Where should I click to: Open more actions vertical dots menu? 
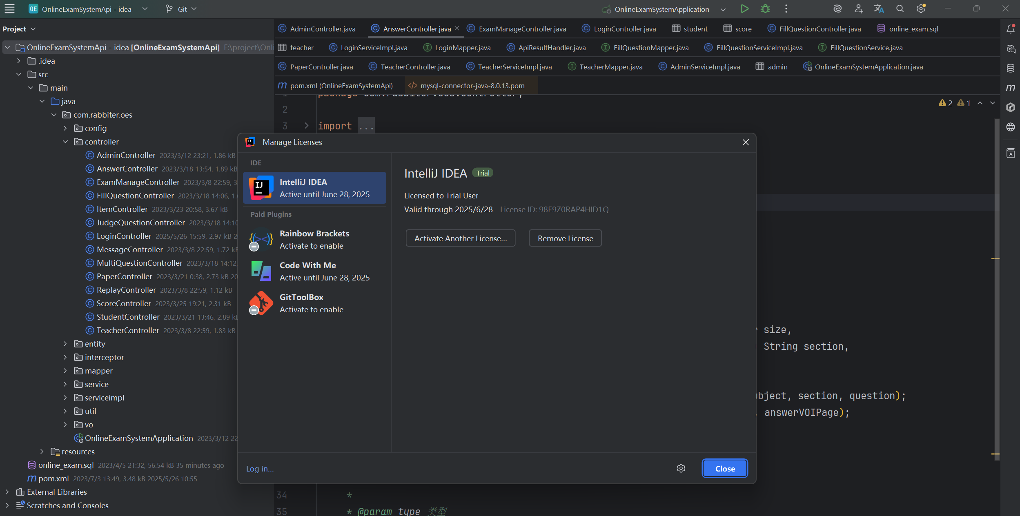point(786,9)
